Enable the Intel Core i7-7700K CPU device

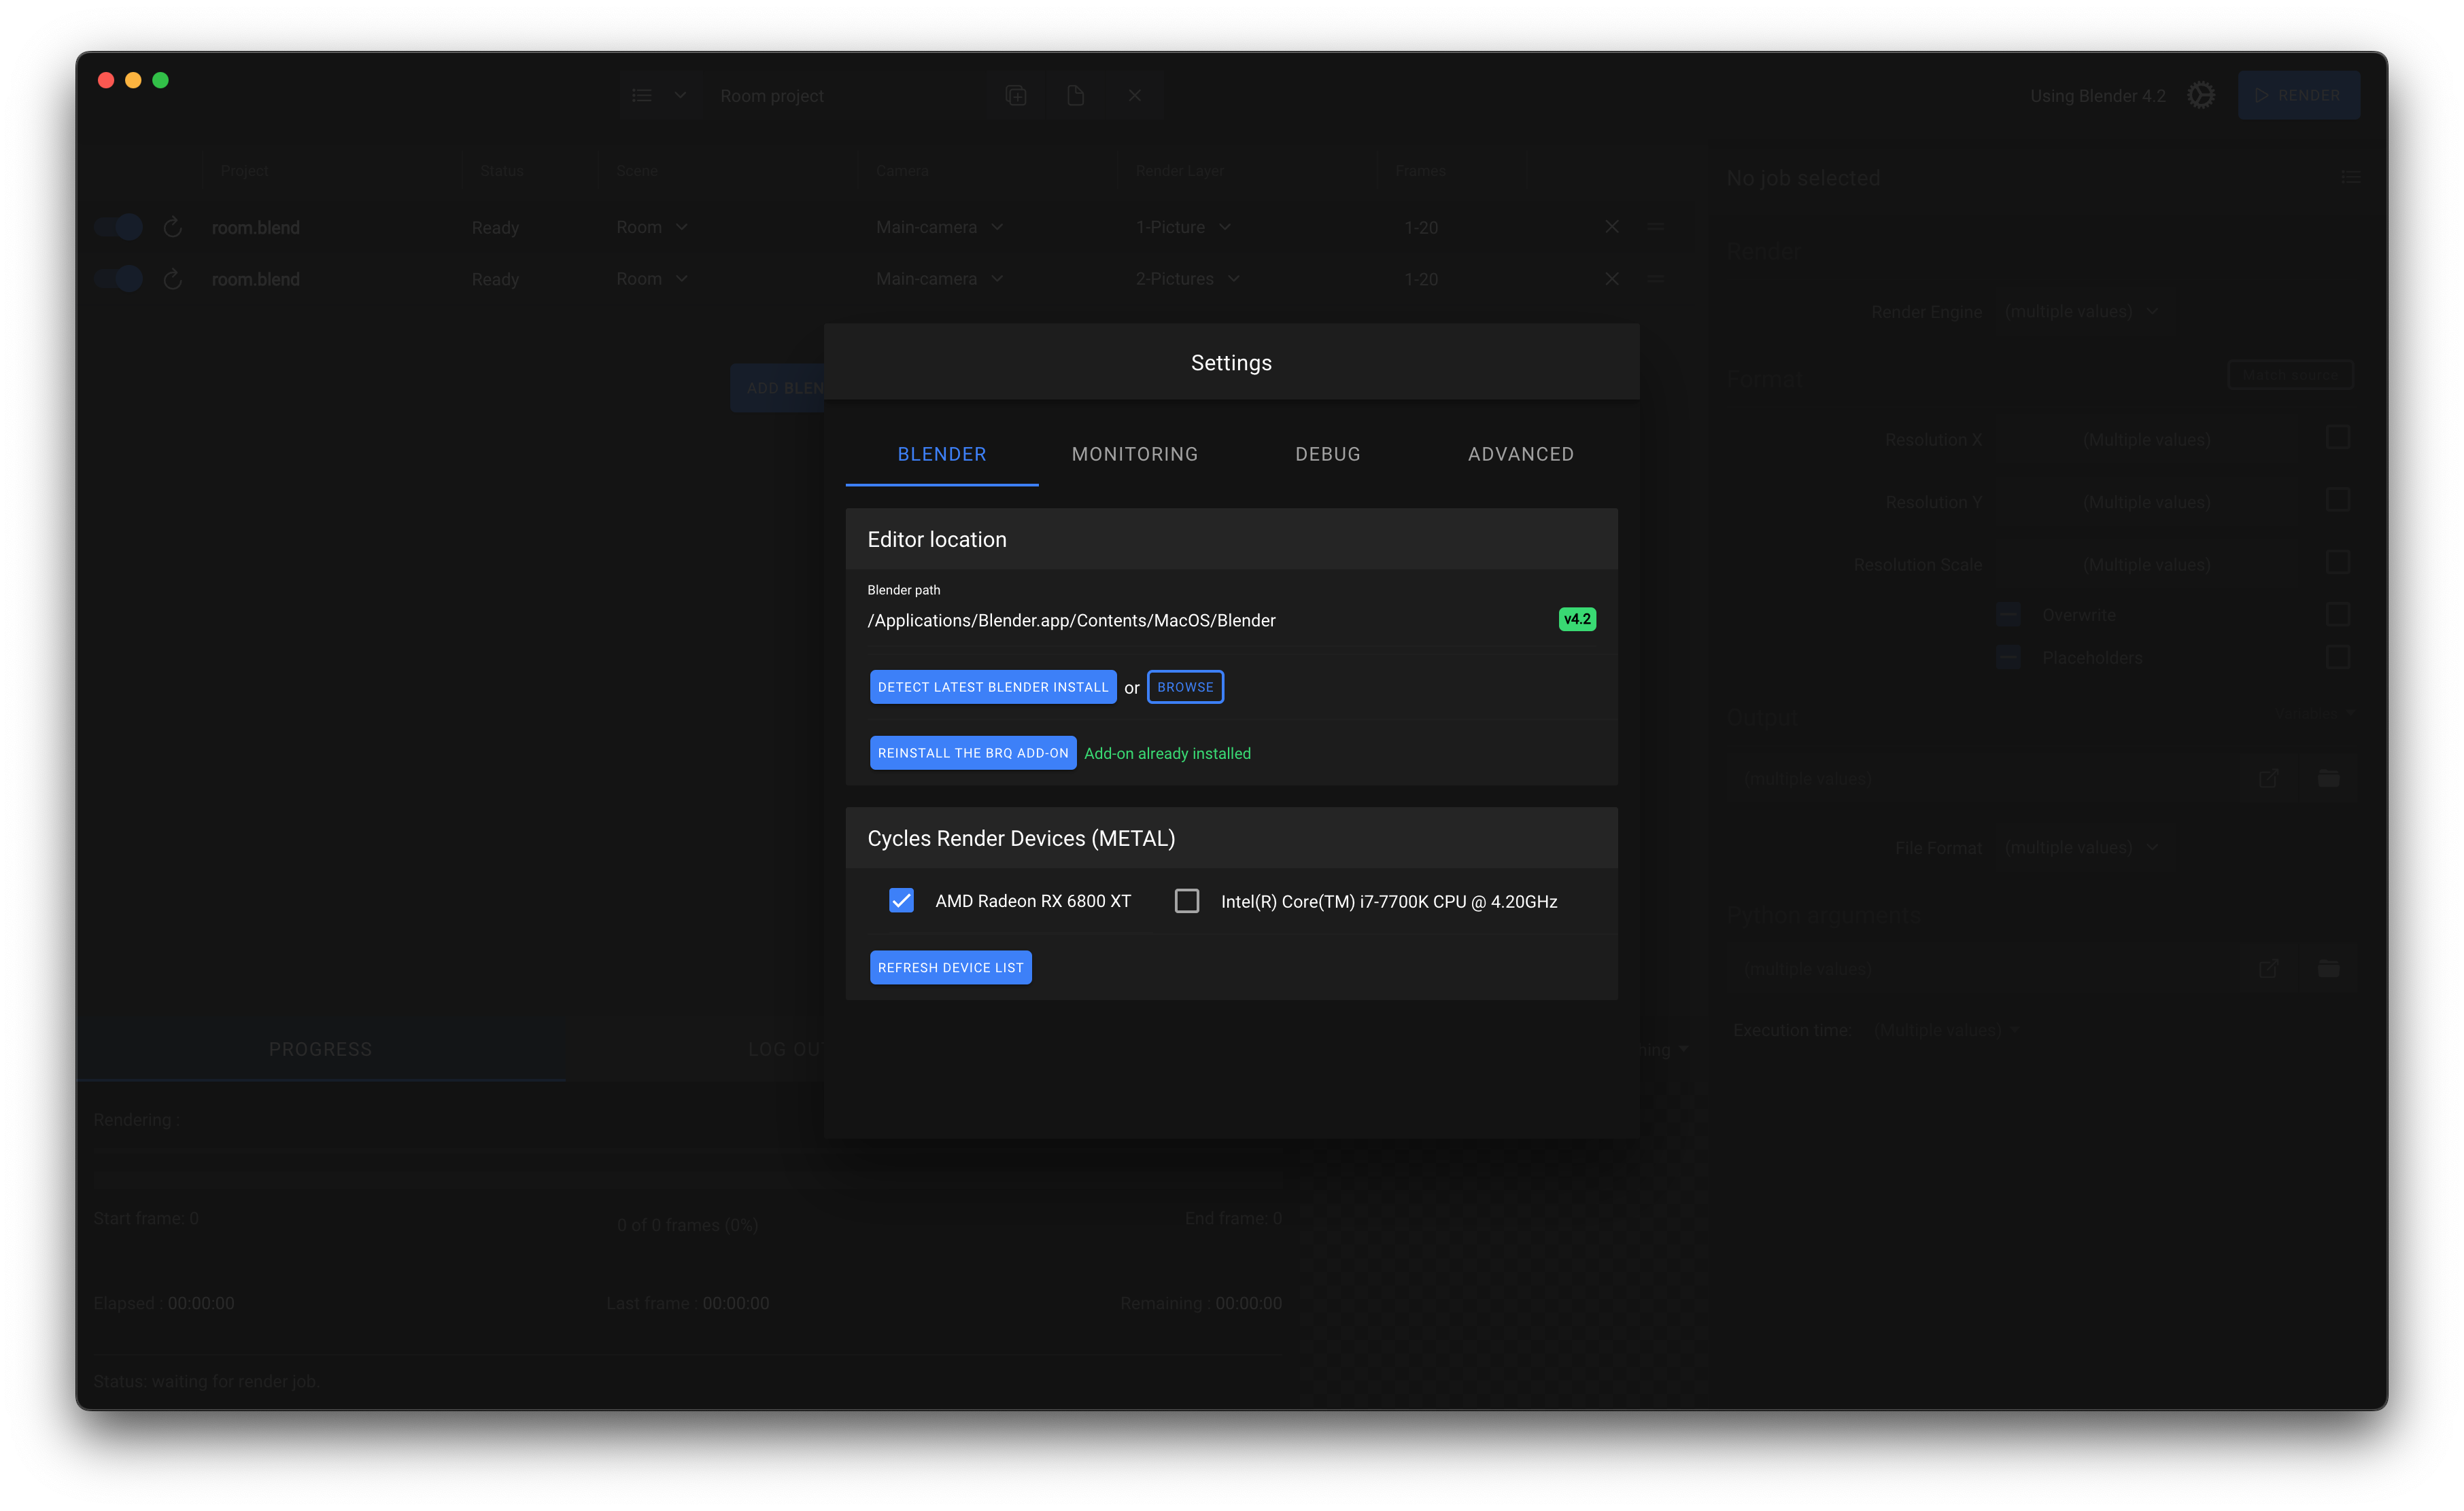(x=1187, y=900)
